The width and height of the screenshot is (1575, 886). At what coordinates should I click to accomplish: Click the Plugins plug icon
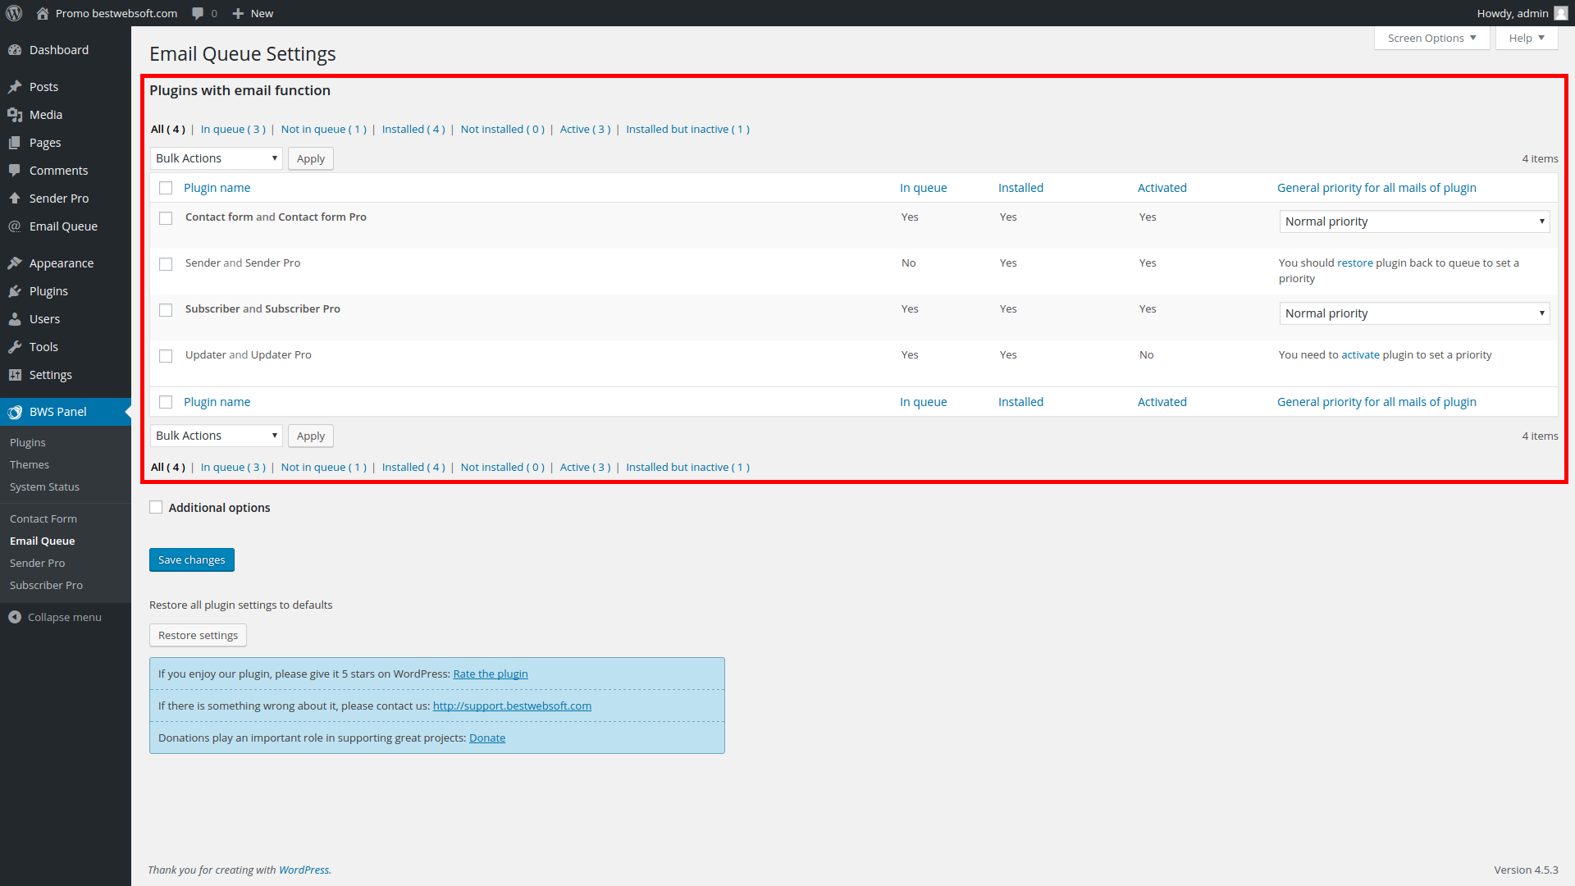[x=15, y=291]
